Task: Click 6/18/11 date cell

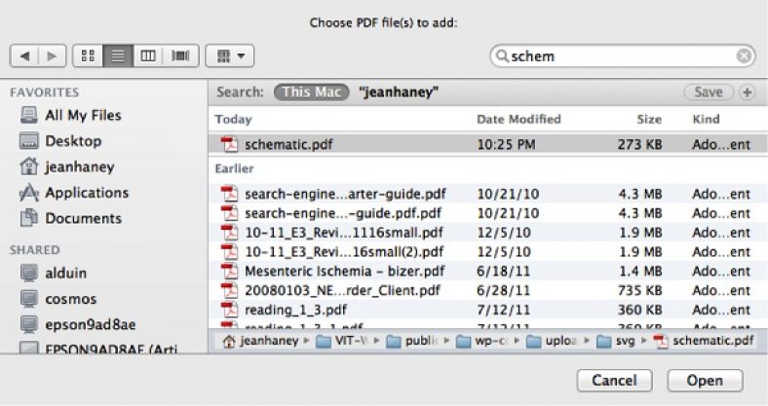Action: pos(504,271)
